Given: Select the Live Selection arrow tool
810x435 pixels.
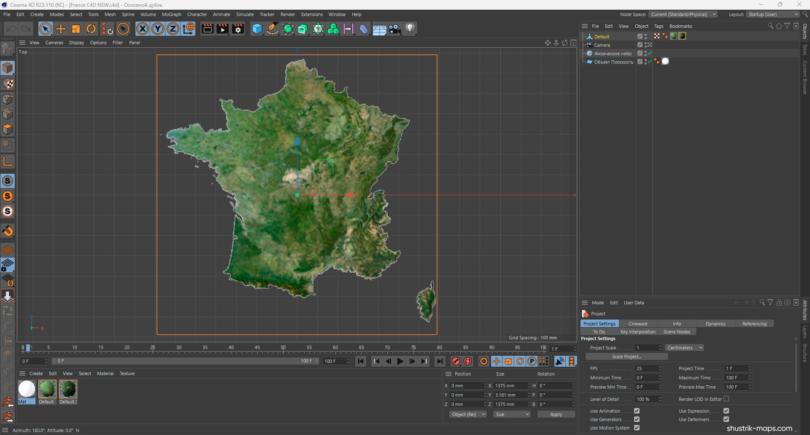Looking at the screenshot, I should tap(46, 29).
